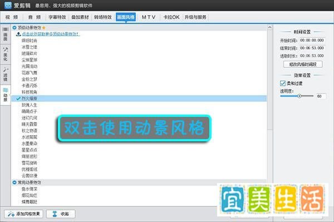Select the 画面风格 tab

point(126,17)
